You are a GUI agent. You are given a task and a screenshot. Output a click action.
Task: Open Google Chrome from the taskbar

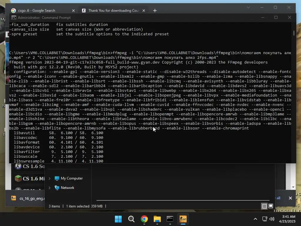pyautogui.click(x=144, y=219)
